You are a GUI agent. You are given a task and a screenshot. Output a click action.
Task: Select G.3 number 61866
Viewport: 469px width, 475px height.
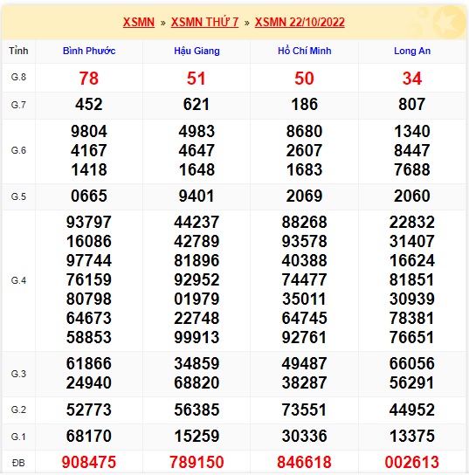point(89,363)
